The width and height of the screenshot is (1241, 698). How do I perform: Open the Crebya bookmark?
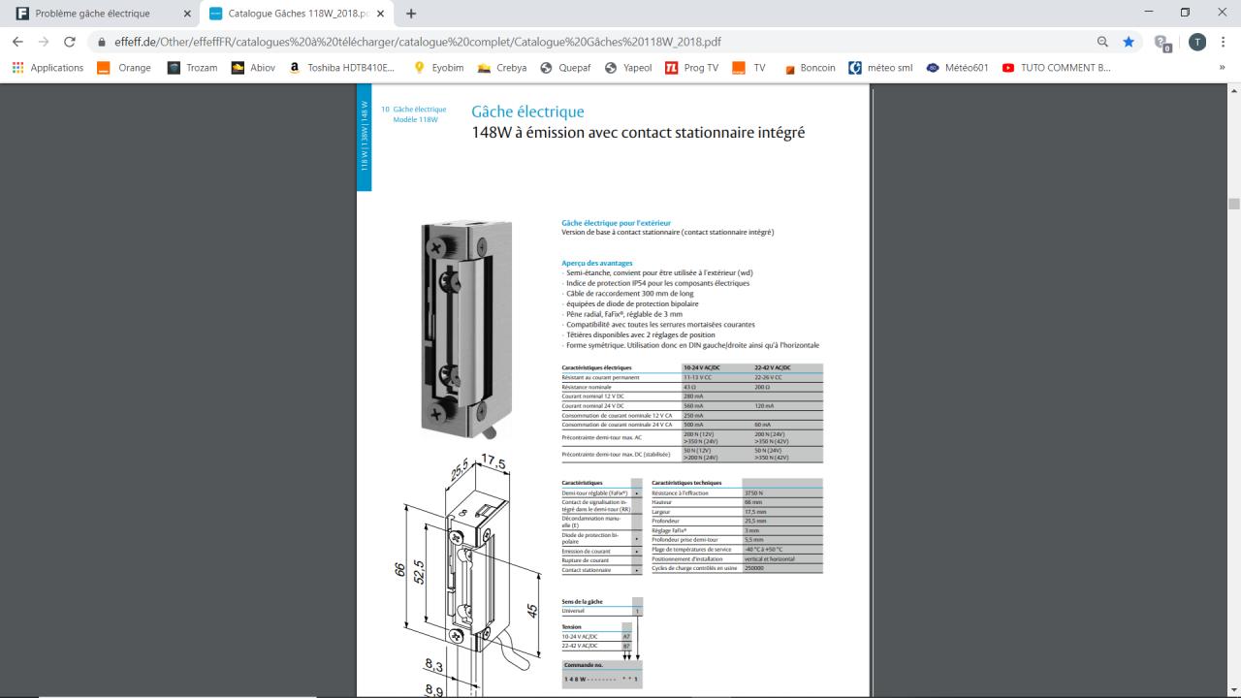(x=502, y=68)
